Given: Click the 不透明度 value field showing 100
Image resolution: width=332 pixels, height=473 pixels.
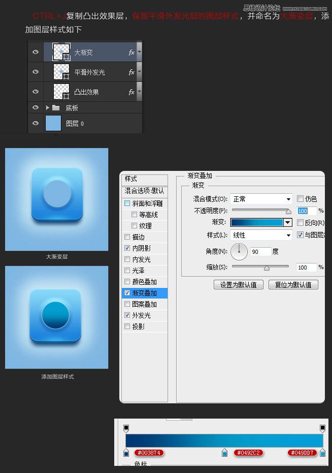Looking at the screenshot, I should click(307, 211).
